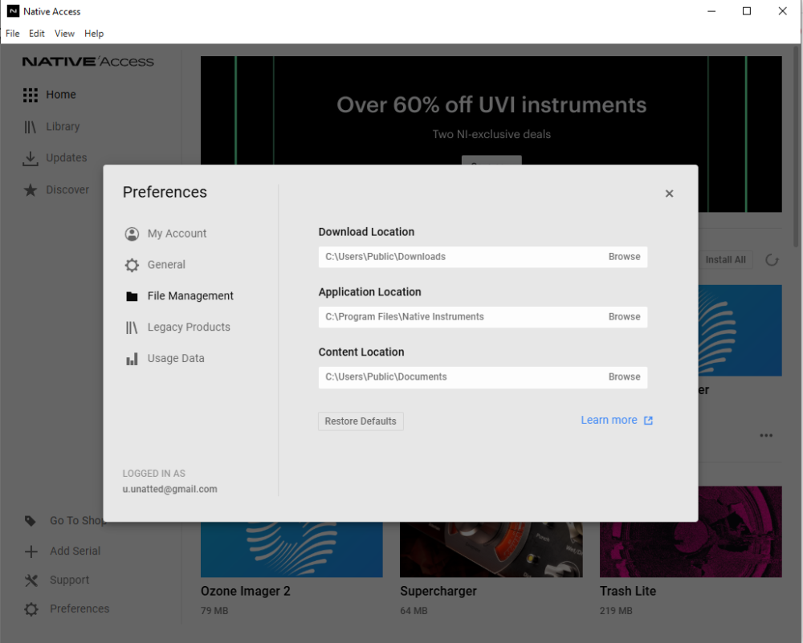Click the Trash Lite title text
This screenshot has width=803, height=643.
628,592
